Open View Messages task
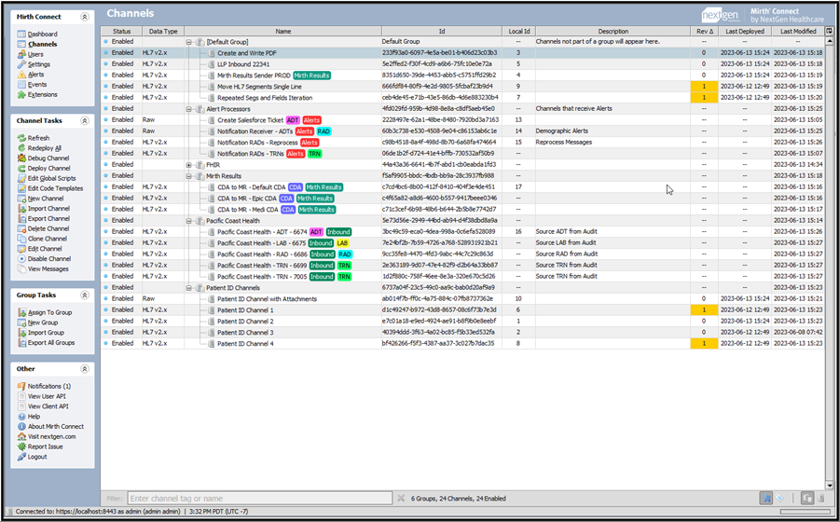Screen dimensions: 840x522 [48, 269]
